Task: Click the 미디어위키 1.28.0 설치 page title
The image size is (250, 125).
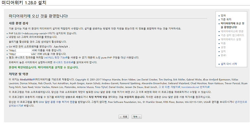Action: pos(24,3)
